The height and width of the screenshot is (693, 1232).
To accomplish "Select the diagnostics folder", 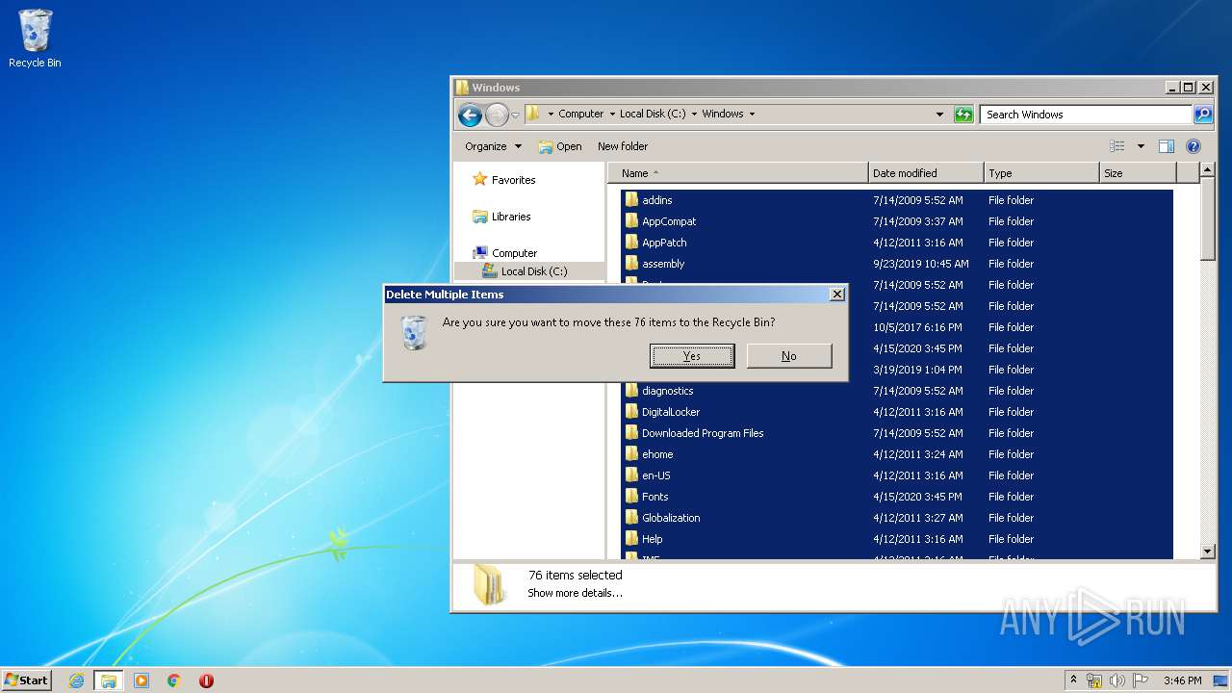I will tap(667, 391).
